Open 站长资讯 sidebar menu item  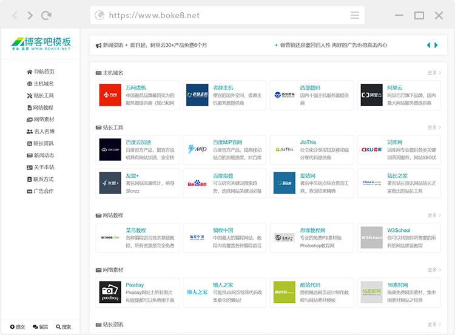(x=40, y=143)
